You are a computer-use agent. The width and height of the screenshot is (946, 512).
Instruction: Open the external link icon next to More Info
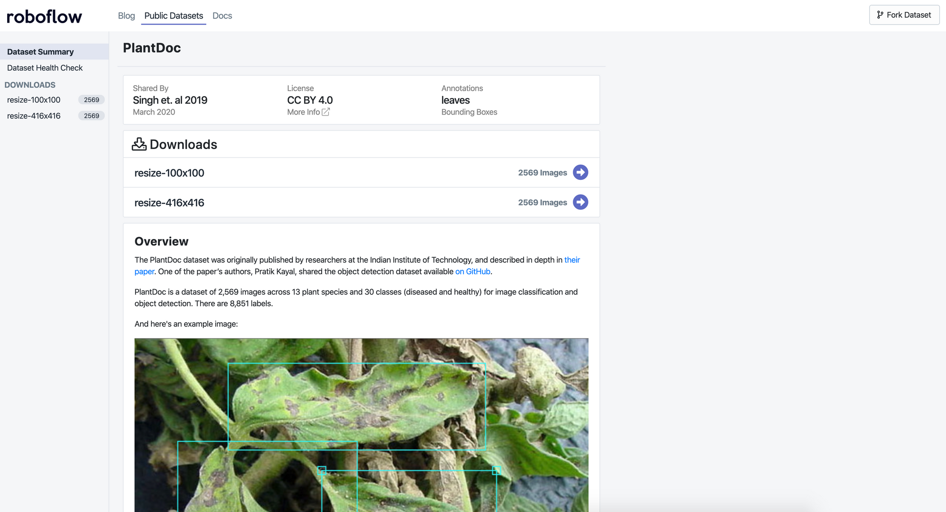click(325, 112)
